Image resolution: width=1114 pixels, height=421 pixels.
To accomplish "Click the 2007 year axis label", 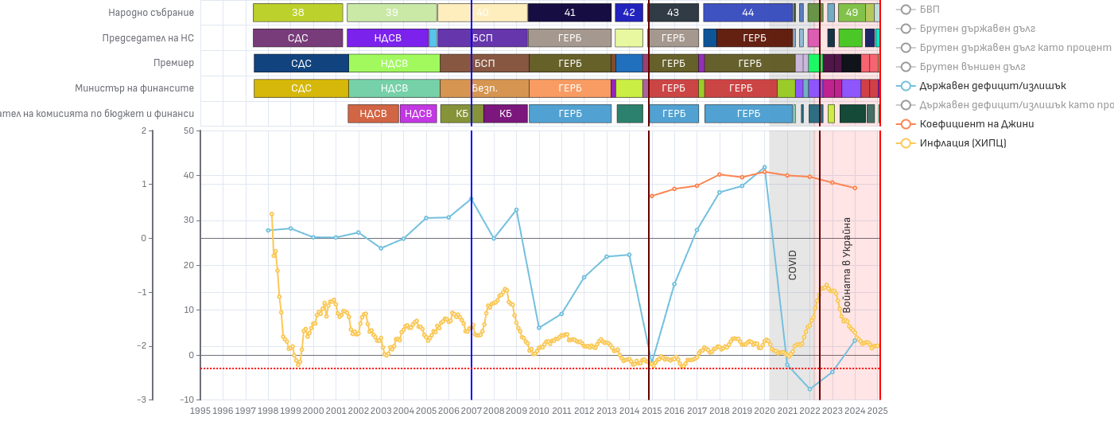I will tap(471, 411).
